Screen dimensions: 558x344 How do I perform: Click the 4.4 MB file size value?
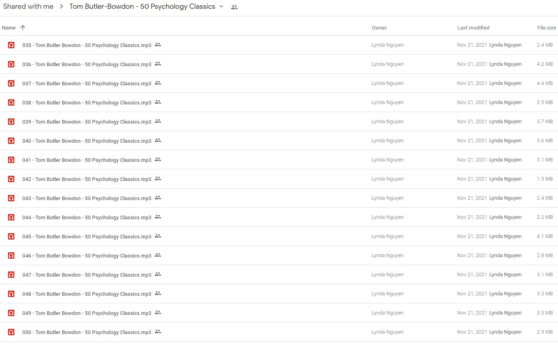click(545, 83)
